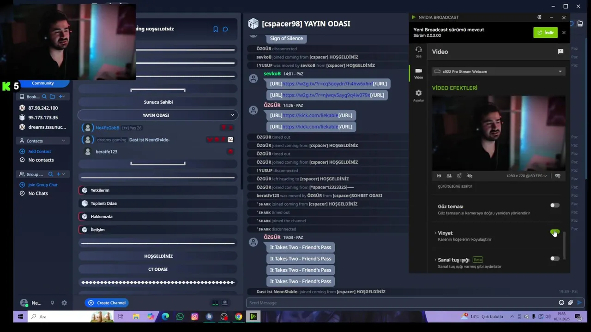Open Instagram from the taskbar

coord(195,316)
